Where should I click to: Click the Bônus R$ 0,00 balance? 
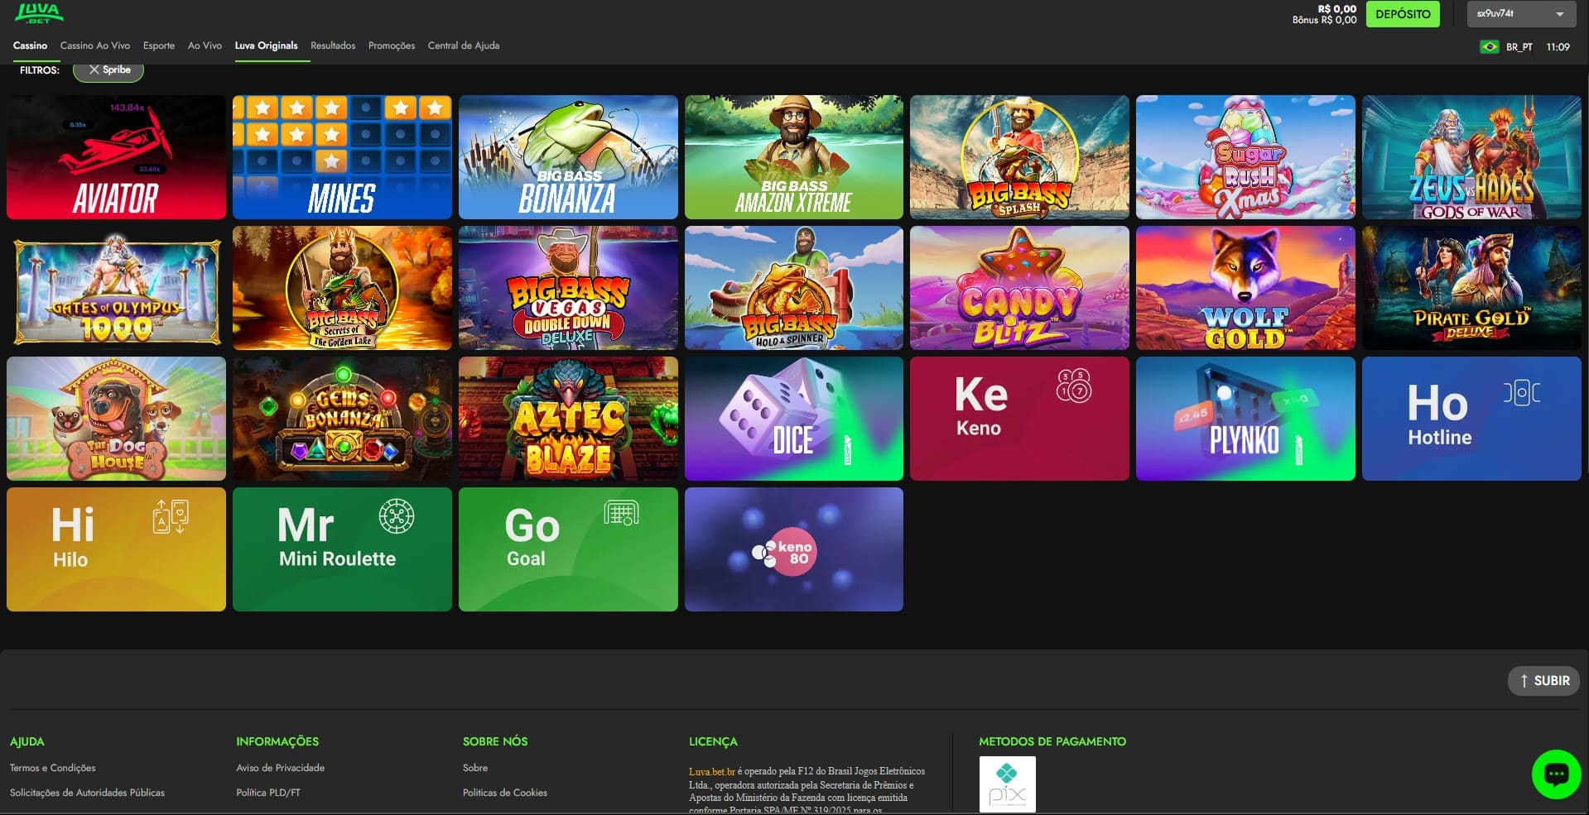(1325, 20)
